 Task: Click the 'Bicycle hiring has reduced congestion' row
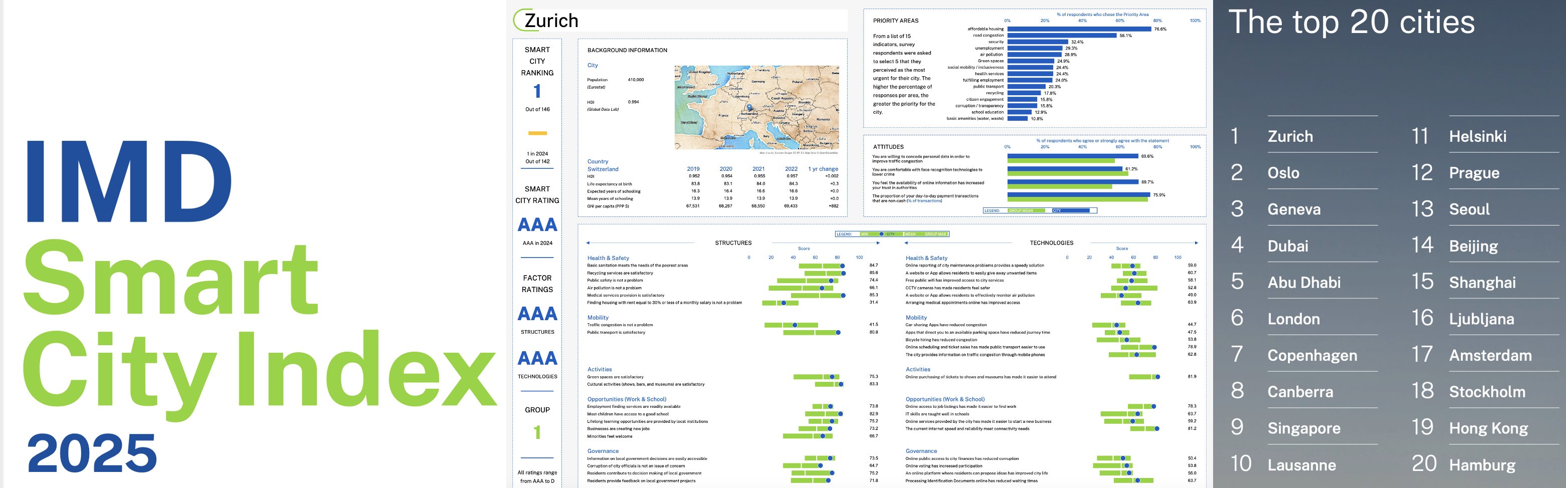coord(1051,340)
